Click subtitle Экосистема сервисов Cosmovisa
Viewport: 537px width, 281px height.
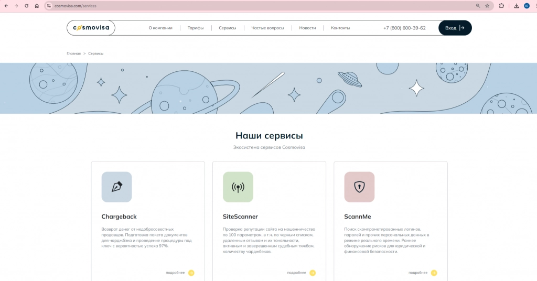point(269,147)
